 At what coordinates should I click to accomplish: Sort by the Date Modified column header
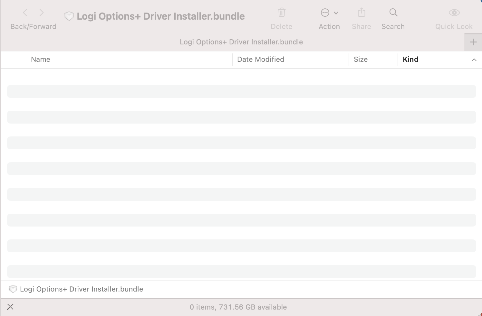click(260, 60)
